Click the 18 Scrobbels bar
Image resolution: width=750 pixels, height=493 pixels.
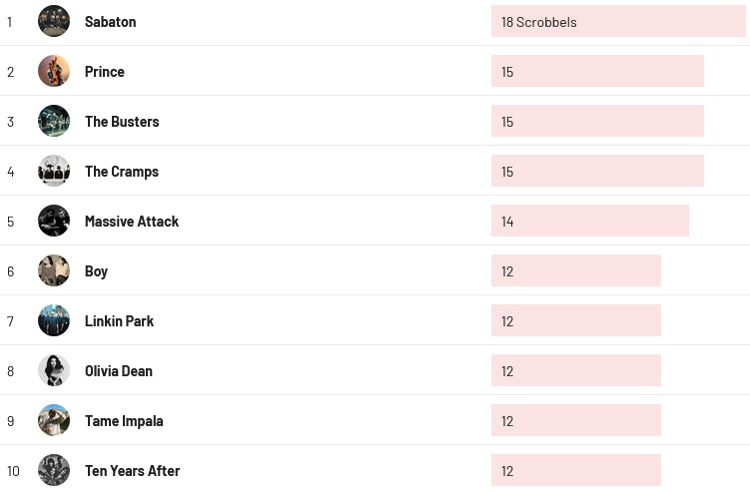tap(618, 22)
